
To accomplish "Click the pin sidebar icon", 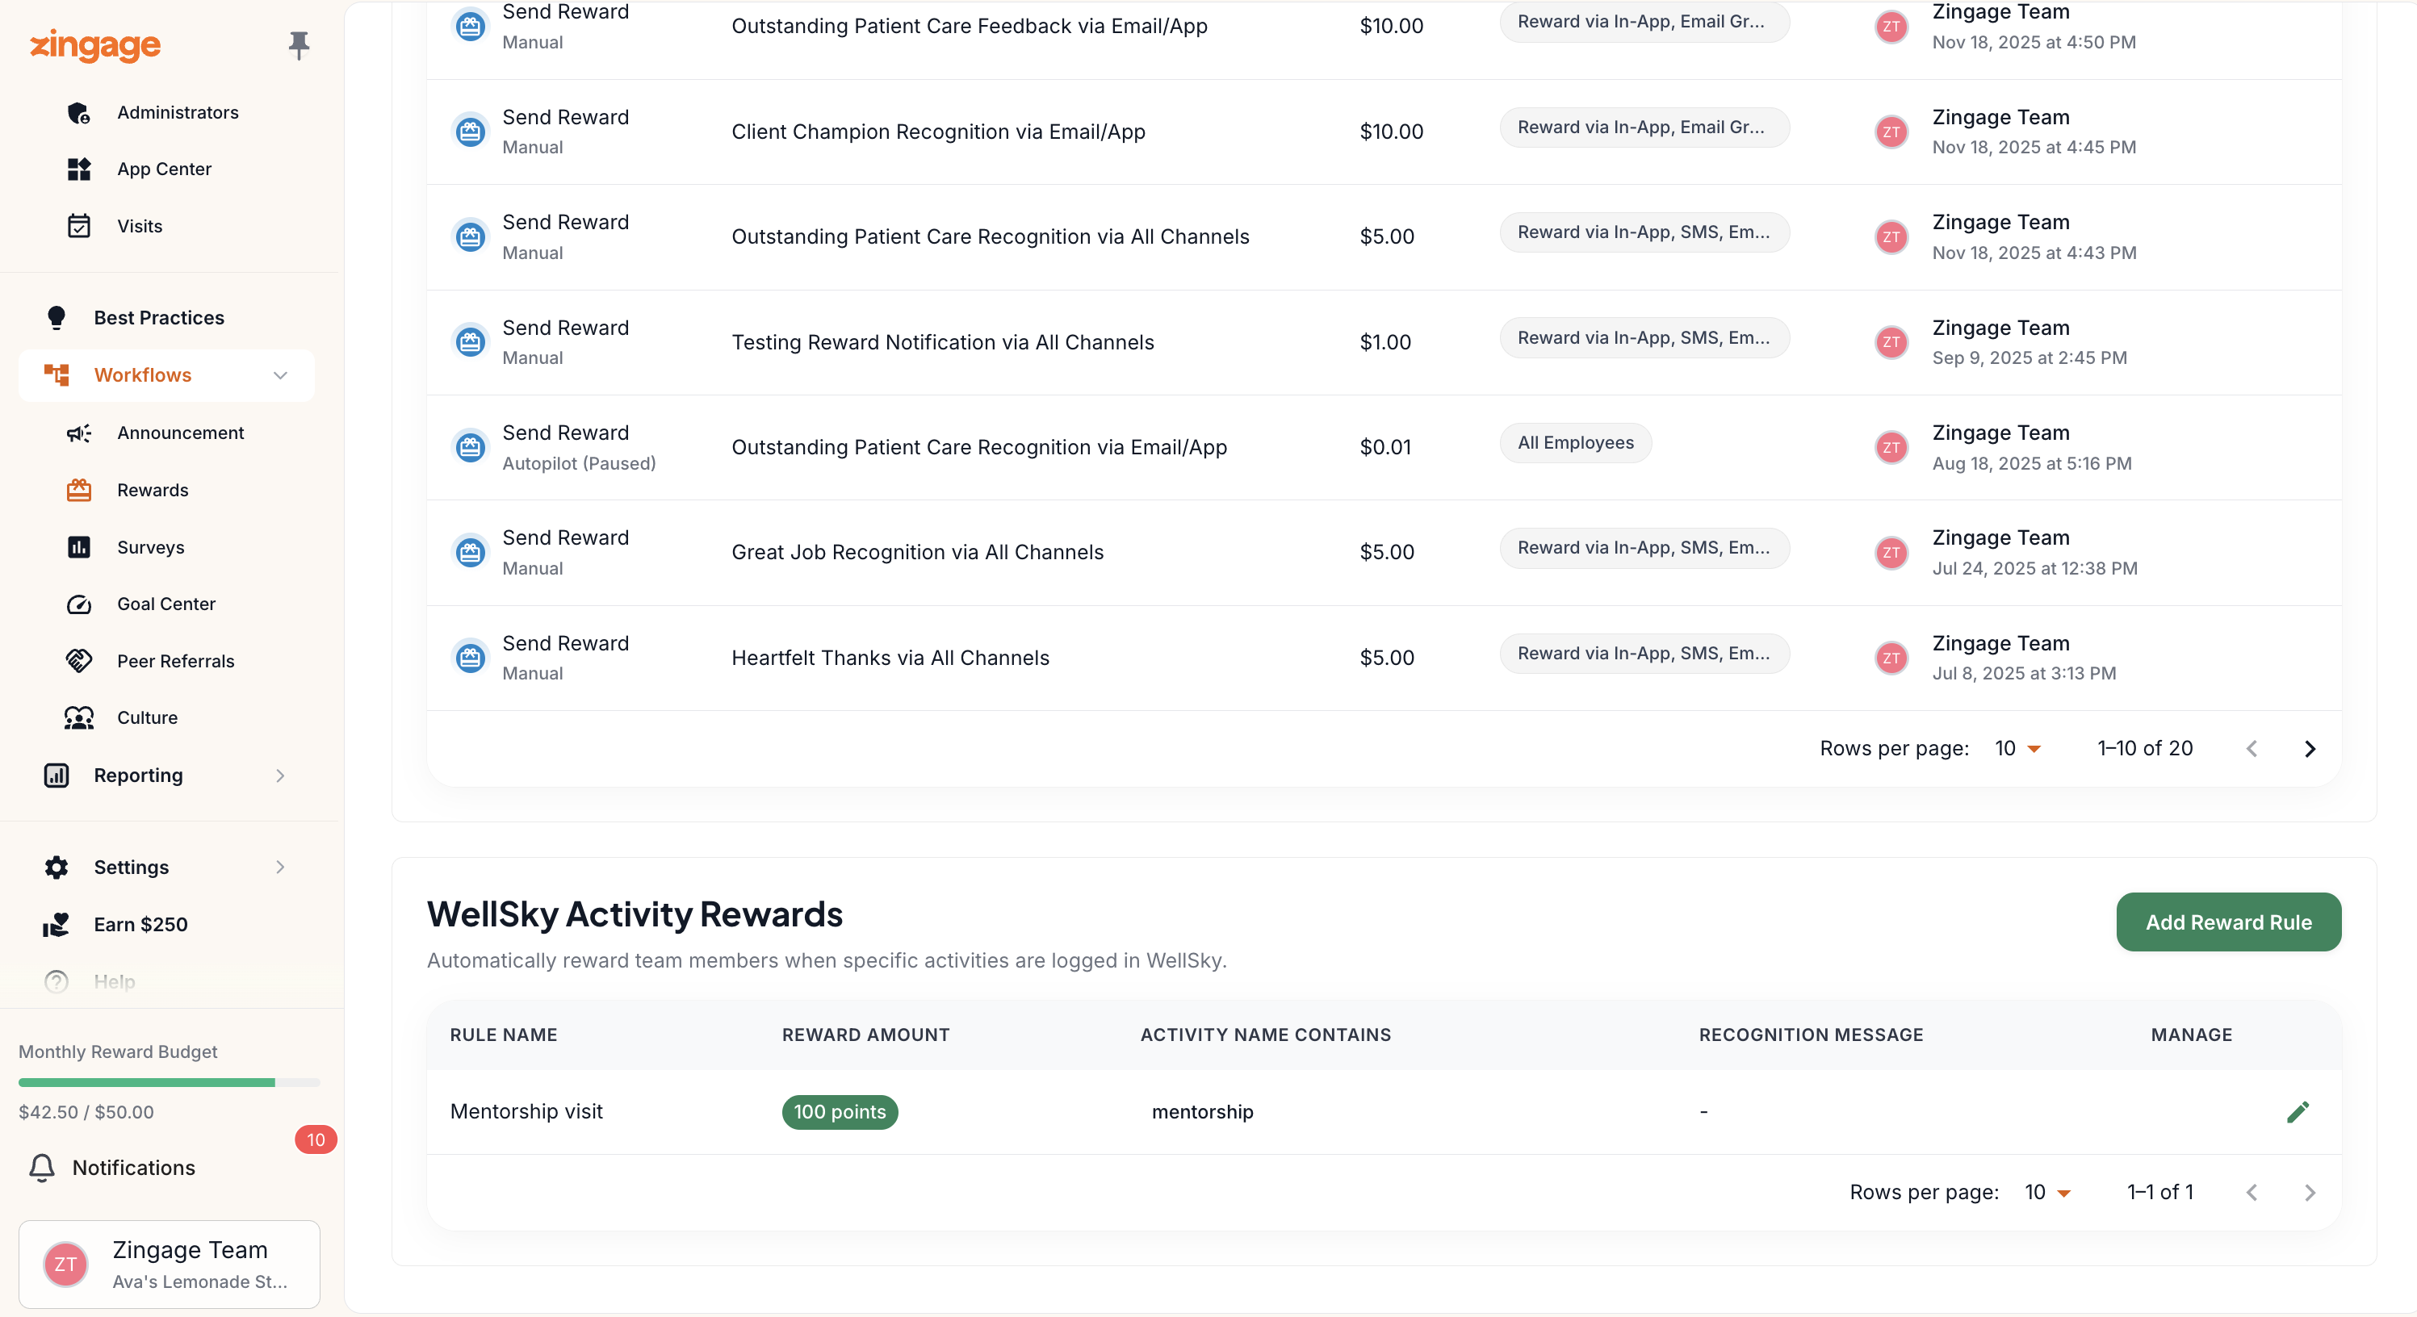I will pyautogui.click(x=299, y=44).
